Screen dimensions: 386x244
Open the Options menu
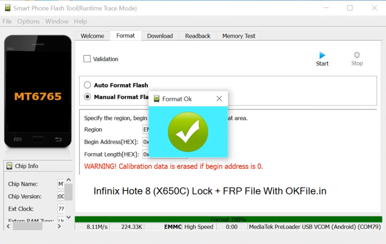click(28, 22)
